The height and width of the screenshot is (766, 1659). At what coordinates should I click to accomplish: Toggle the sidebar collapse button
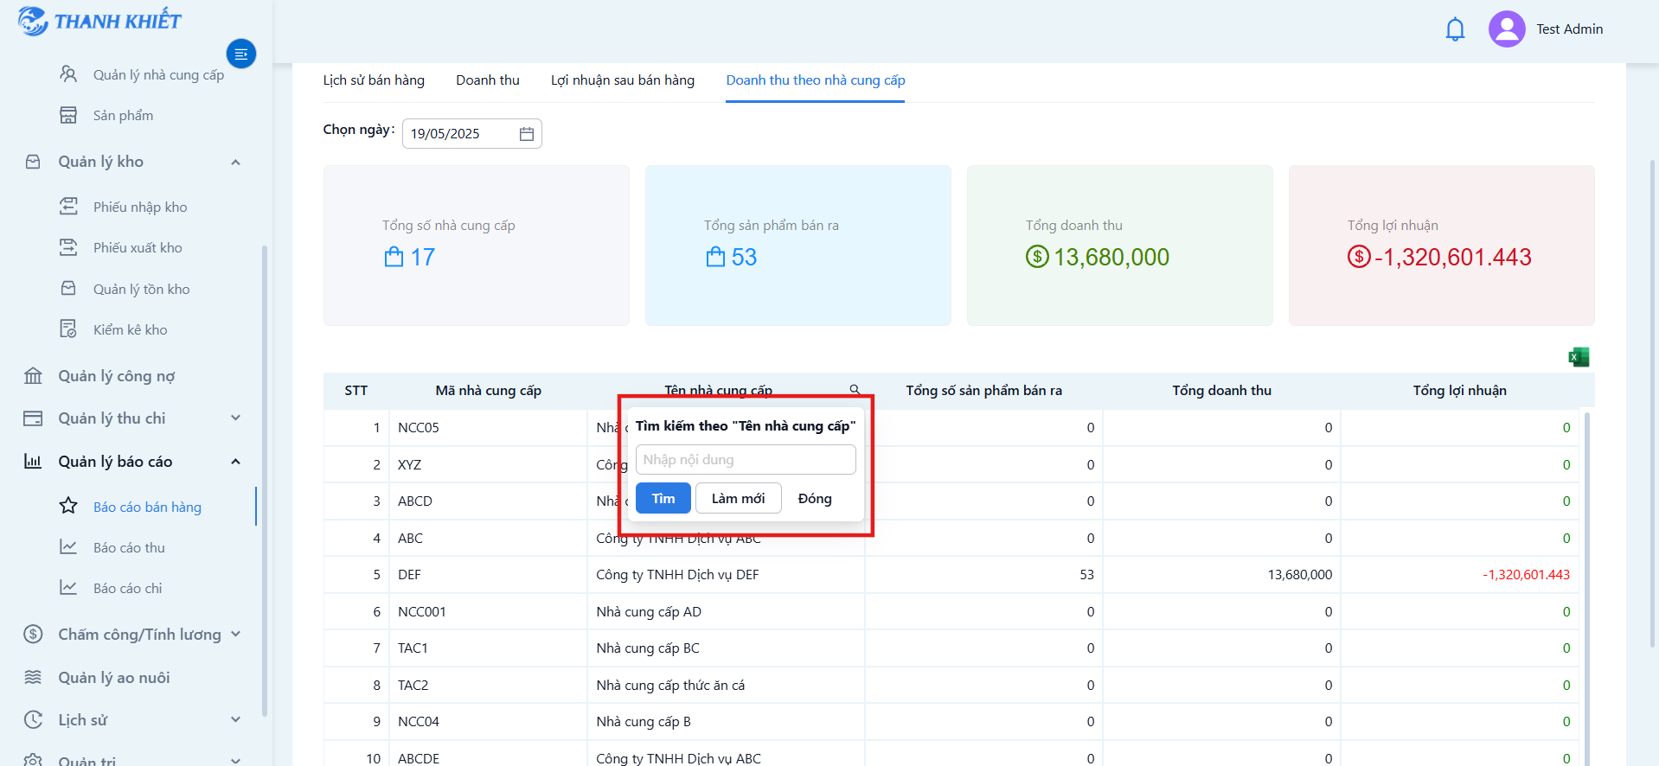coord(241,54)
